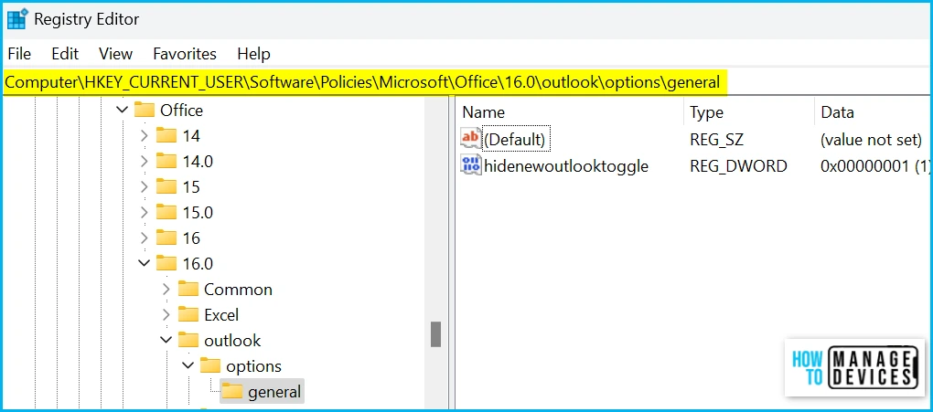Collapse the outlook key
This screenshot has width=933, height=412.
point(166,340)
